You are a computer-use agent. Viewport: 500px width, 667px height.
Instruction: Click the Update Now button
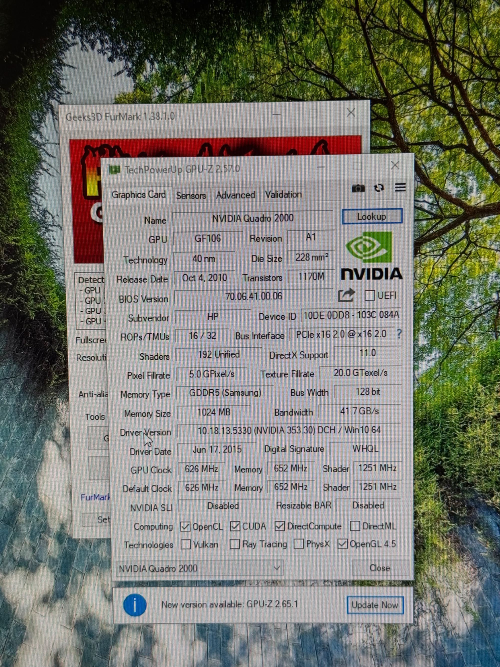[375, 605]
